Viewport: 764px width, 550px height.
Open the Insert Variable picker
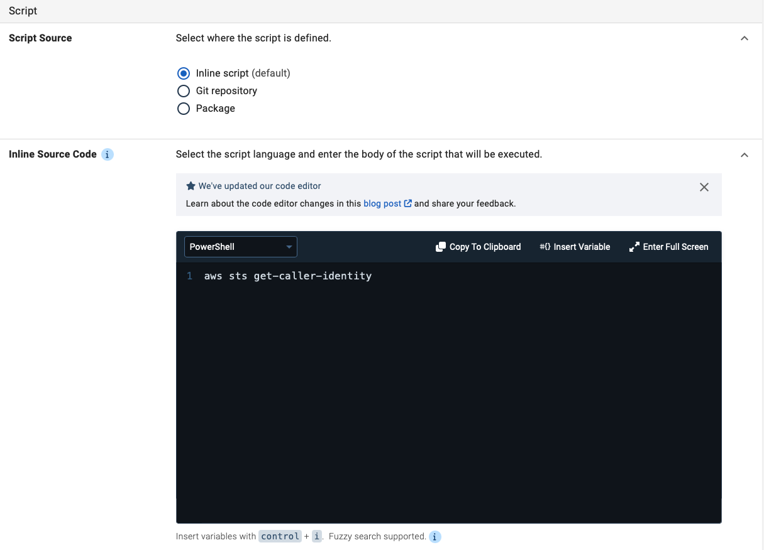click(x=574, y=246)
